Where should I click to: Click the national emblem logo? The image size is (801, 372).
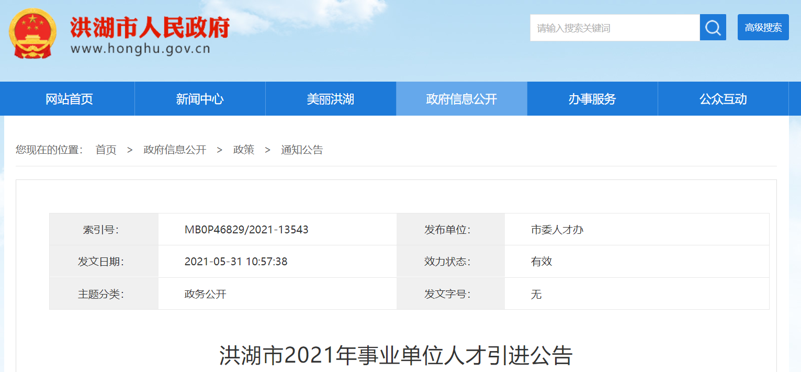tap(32, 33)
